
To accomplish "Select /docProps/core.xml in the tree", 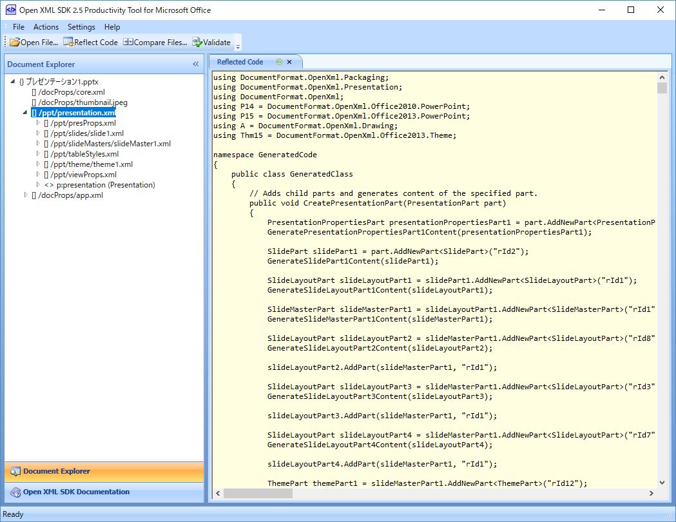I will click(72, 92).
